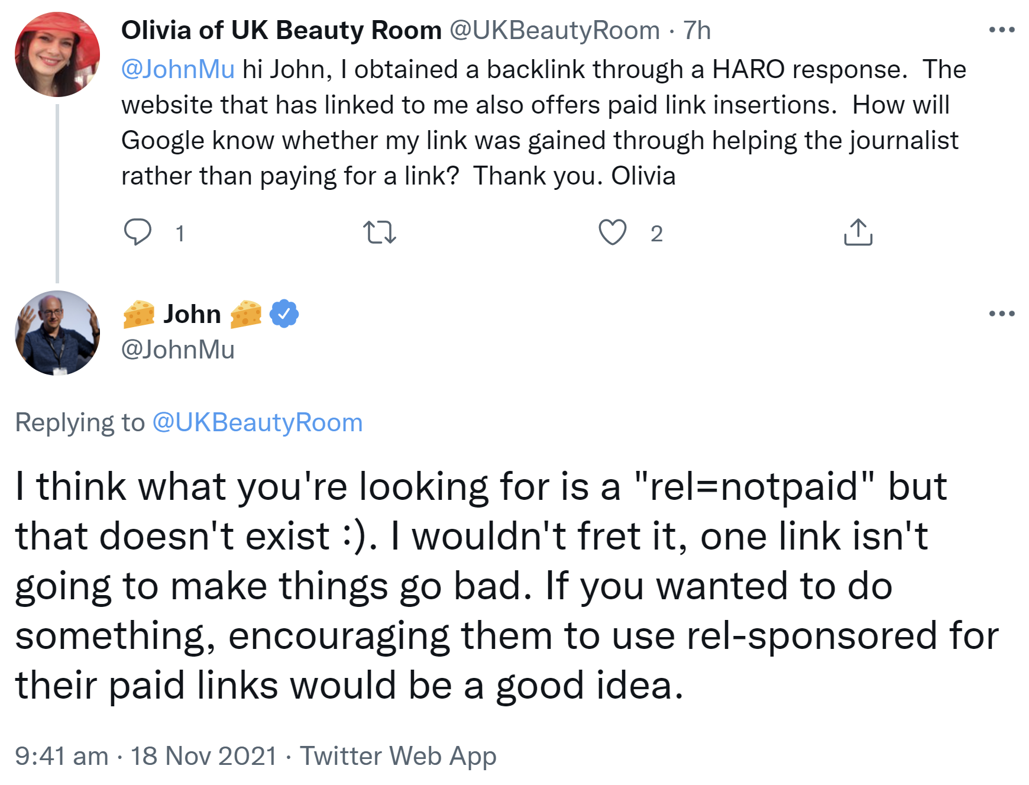
Task: Click the reply icon under Olivia's tweet
Action: [138, 232]
